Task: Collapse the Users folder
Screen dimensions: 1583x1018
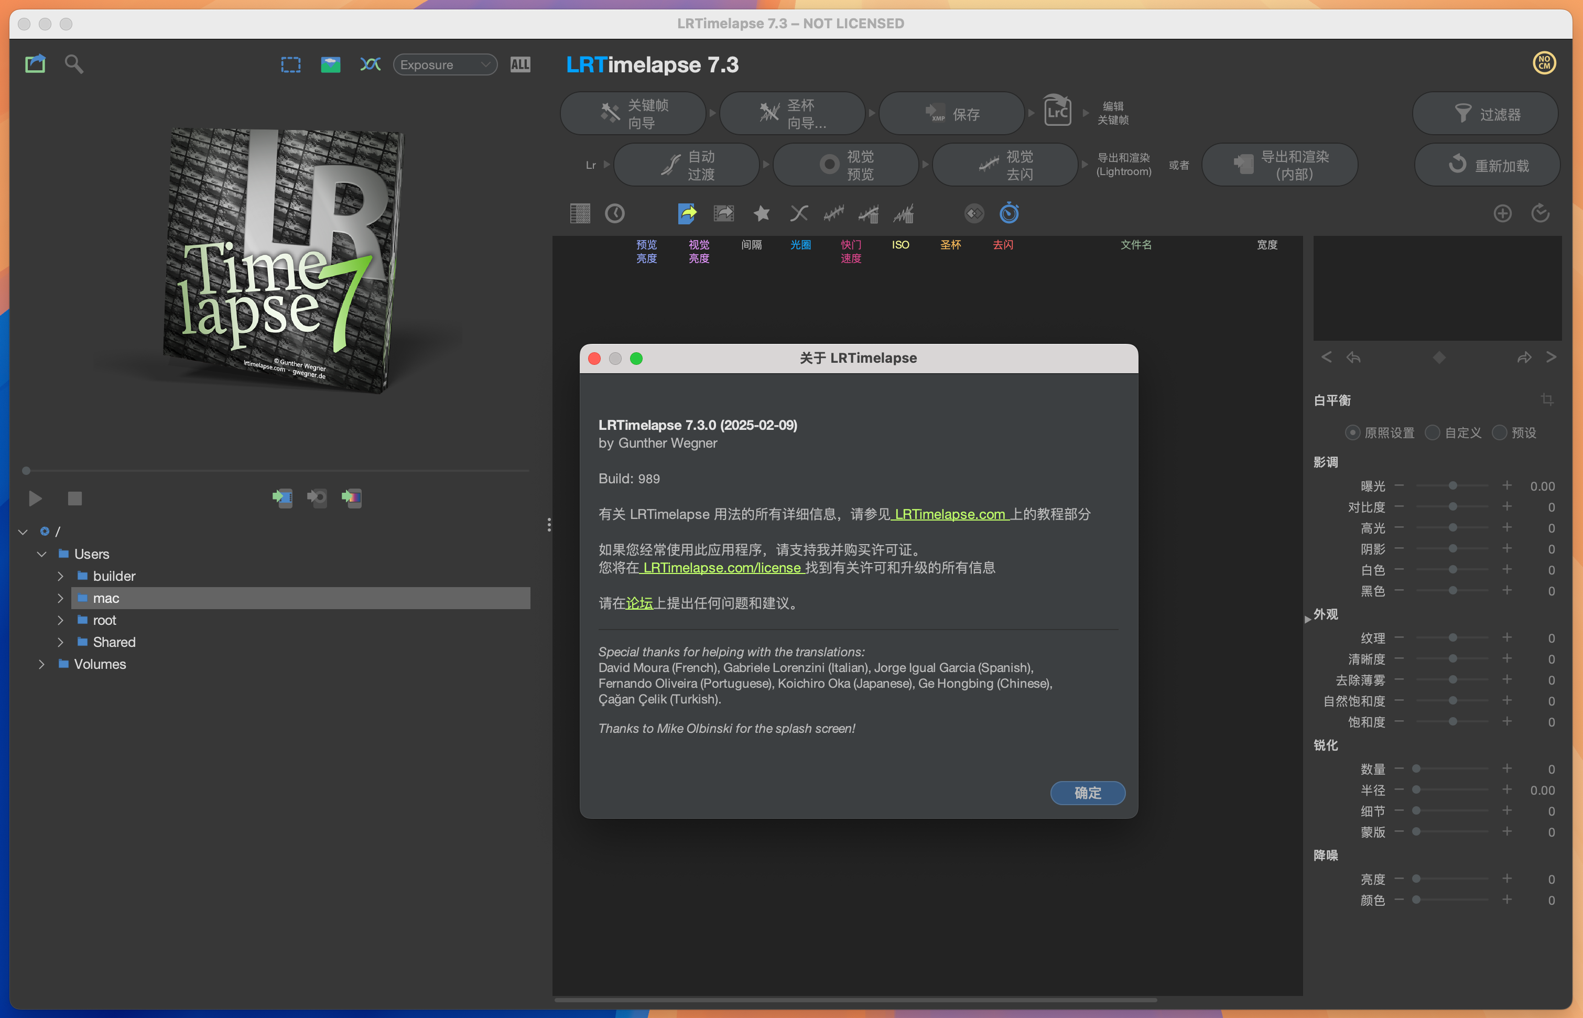Action: (x=41, y=554)
